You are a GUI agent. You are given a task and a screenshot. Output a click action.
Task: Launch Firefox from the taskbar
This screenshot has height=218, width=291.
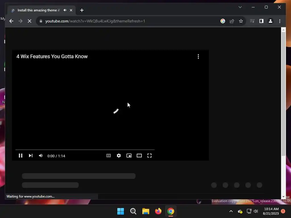[158, 211]
